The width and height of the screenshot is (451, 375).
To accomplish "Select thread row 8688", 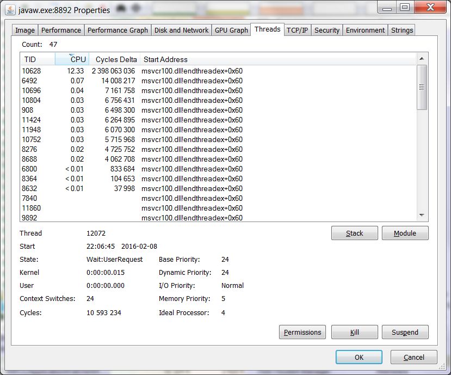I will (218, 159).
